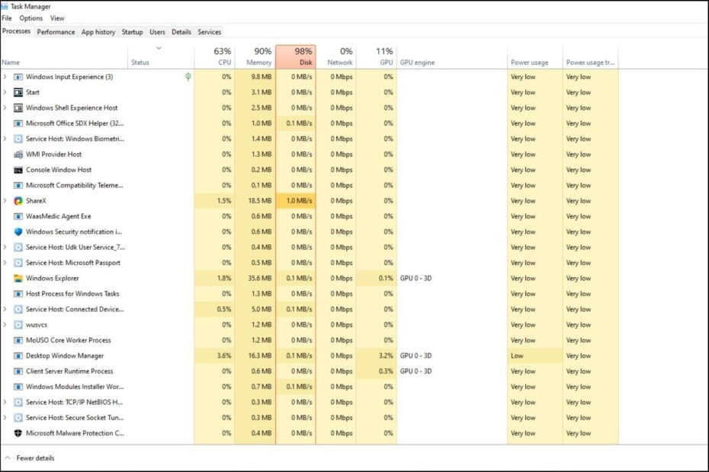
Task: Expand the Windows Input Experience group
Action: 6,77
